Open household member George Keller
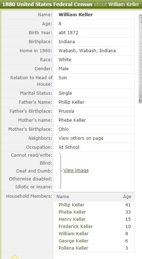The height and width of the screenshot is (259, 142). 74,241
